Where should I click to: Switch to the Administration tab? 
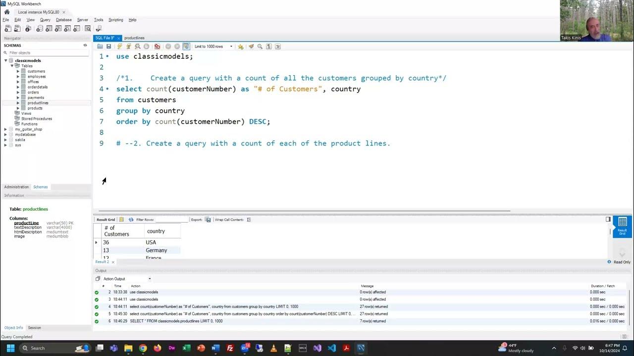tap(16, 187)
